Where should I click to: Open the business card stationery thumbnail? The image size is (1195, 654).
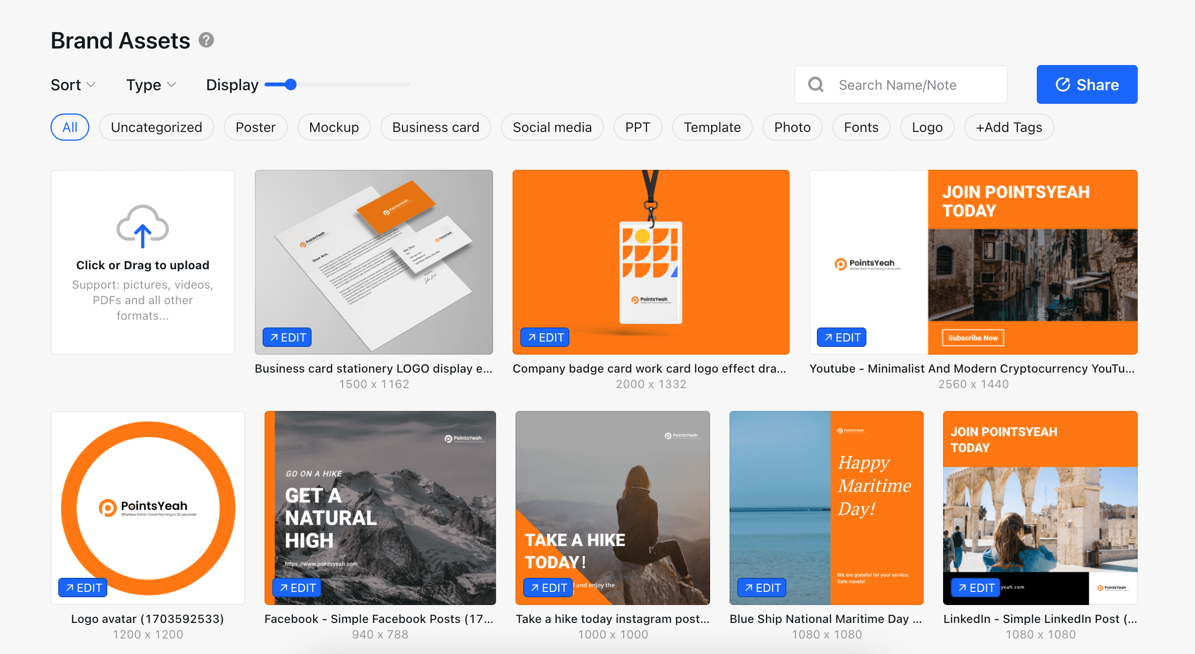[x=374, y=262]
